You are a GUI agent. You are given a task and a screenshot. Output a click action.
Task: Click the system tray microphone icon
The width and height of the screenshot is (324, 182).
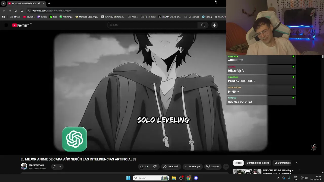click(289, 178)
